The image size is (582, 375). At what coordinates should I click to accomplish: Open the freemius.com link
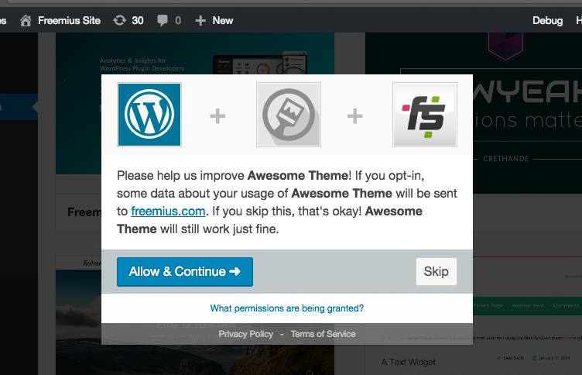(x=168, y=211)
